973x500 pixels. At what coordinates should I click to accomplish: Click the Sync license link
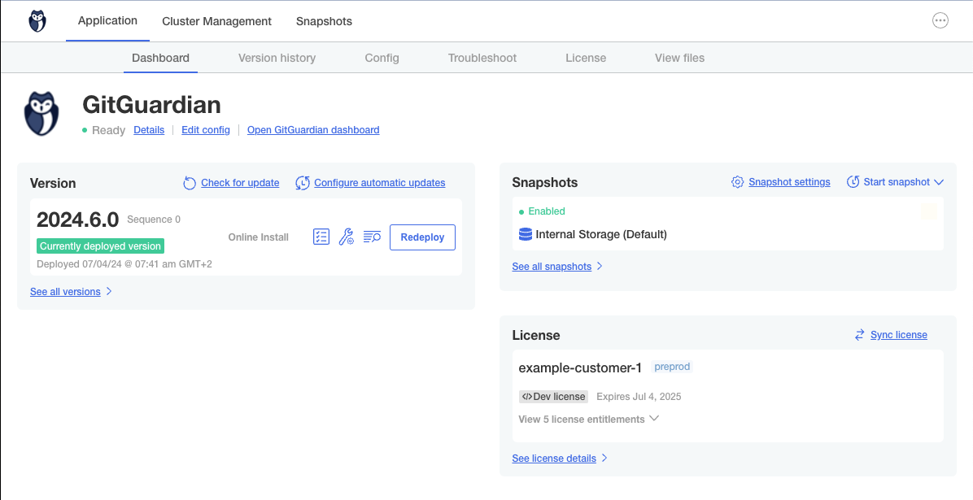pos(898,335)
